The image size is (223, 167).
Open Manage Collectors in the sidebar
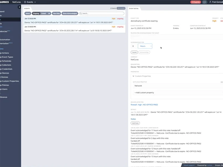[x=6, y=65]
